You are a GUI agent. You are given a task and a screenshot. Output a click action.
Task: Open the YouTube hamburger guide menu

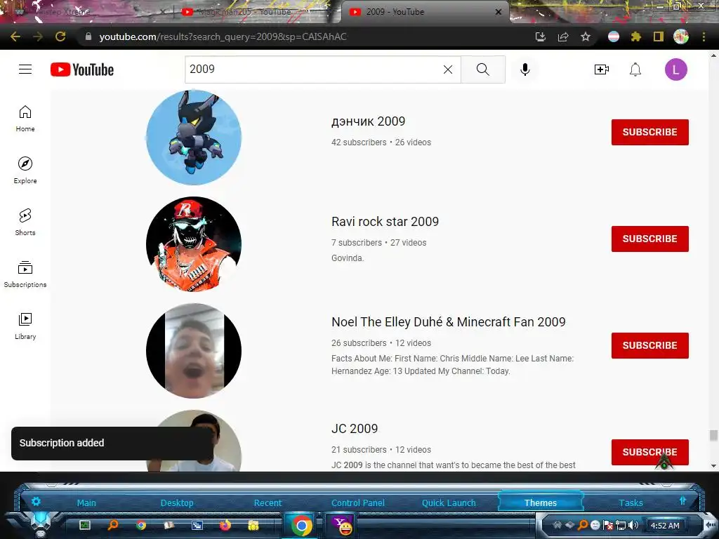pos(25,69)
